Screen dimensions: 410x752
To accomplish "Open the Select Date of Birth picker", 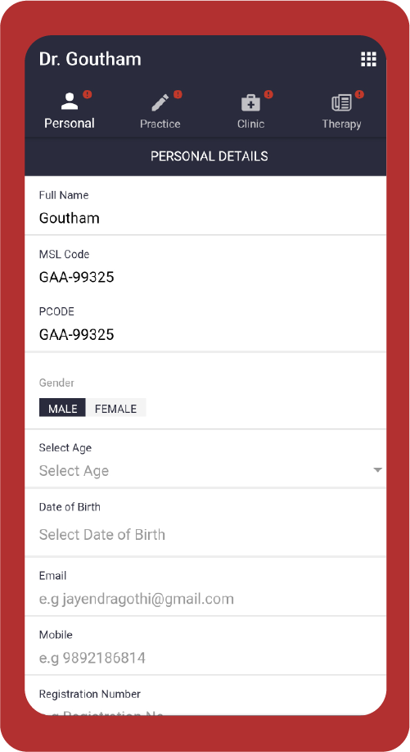I will (x=205, y=534).
